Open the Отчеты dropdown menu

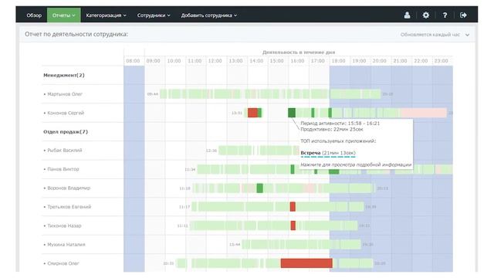tap(63, 15)
